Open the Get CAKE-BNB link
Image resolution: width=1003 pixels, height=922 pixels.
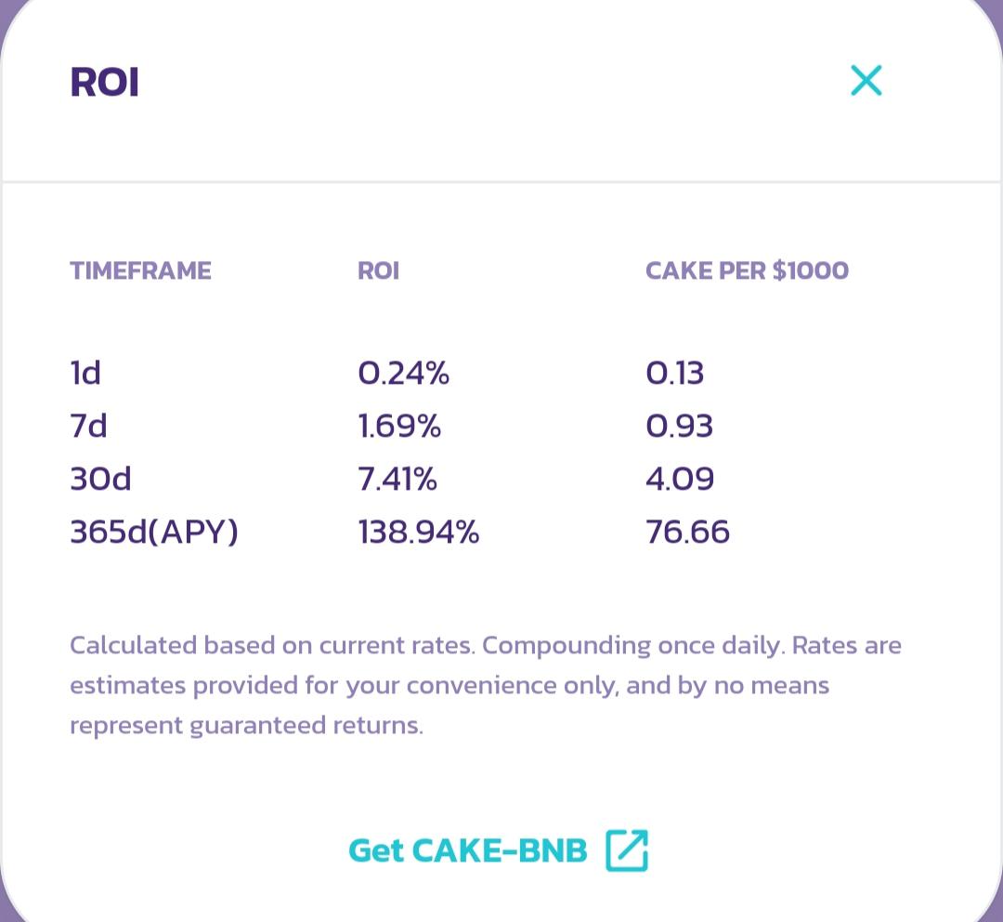coord(468,850)
